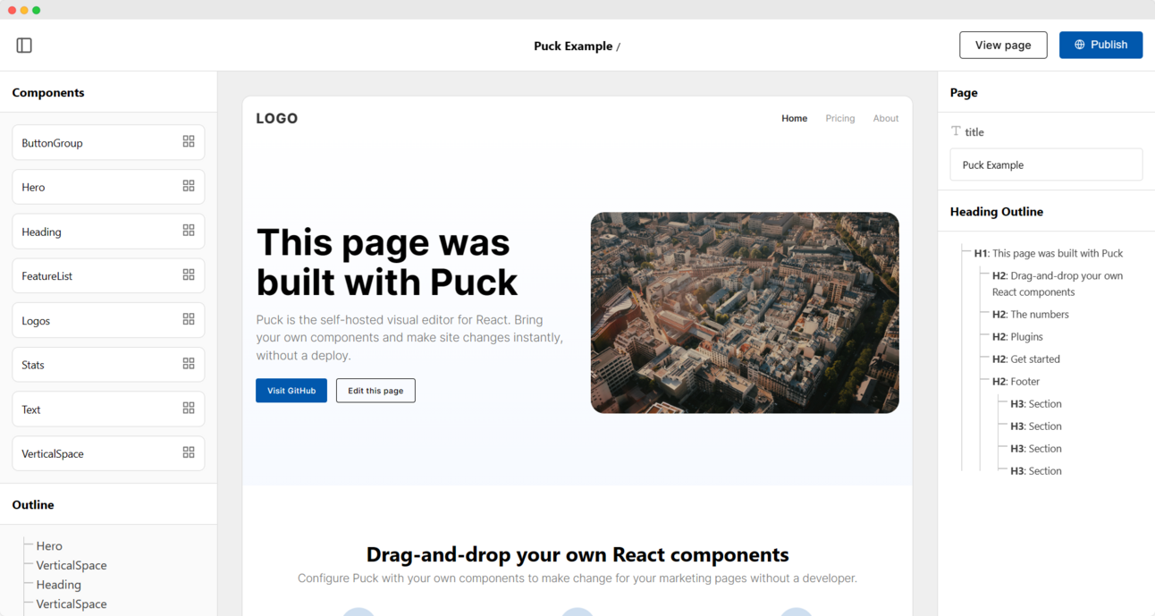Open the Home navigation link in the preview
The height and width of the screenshot is (616, 1155).
click(794, 118)
